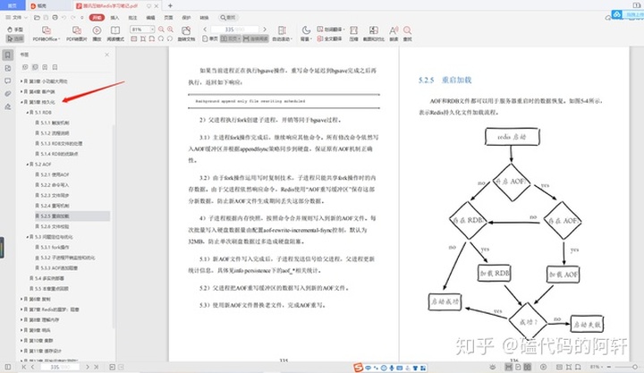Rotate the document
The height and width of the screenshot is (373, 644).
click(x=186, y=33)
